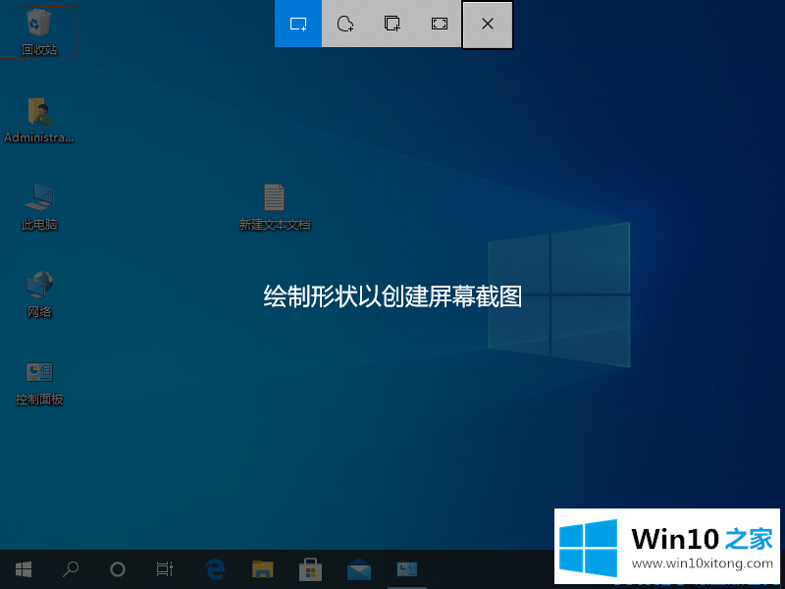Launch Microsoft Edge from taskbar
The image size is (785, 589).
[215, 569]
